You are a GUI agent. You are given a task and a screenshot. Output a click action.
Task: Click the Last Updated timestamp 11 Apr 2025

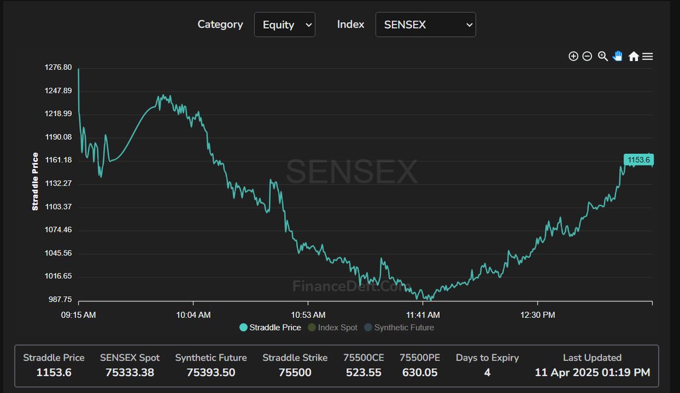592,373
